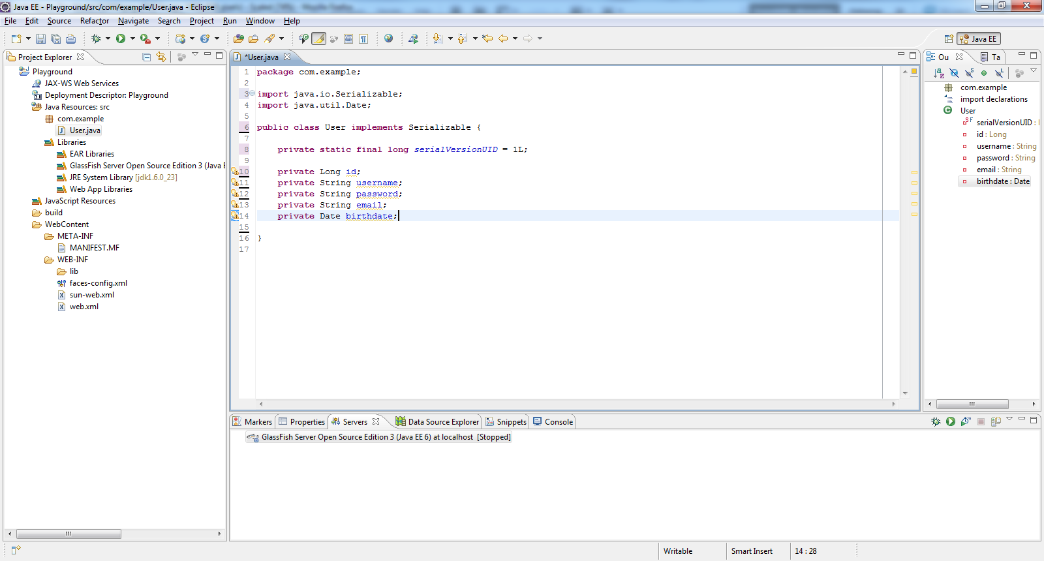This screenshot has width=1044, height=561.
Task: Click the warning marker on line 10
Action: [235, 172]
